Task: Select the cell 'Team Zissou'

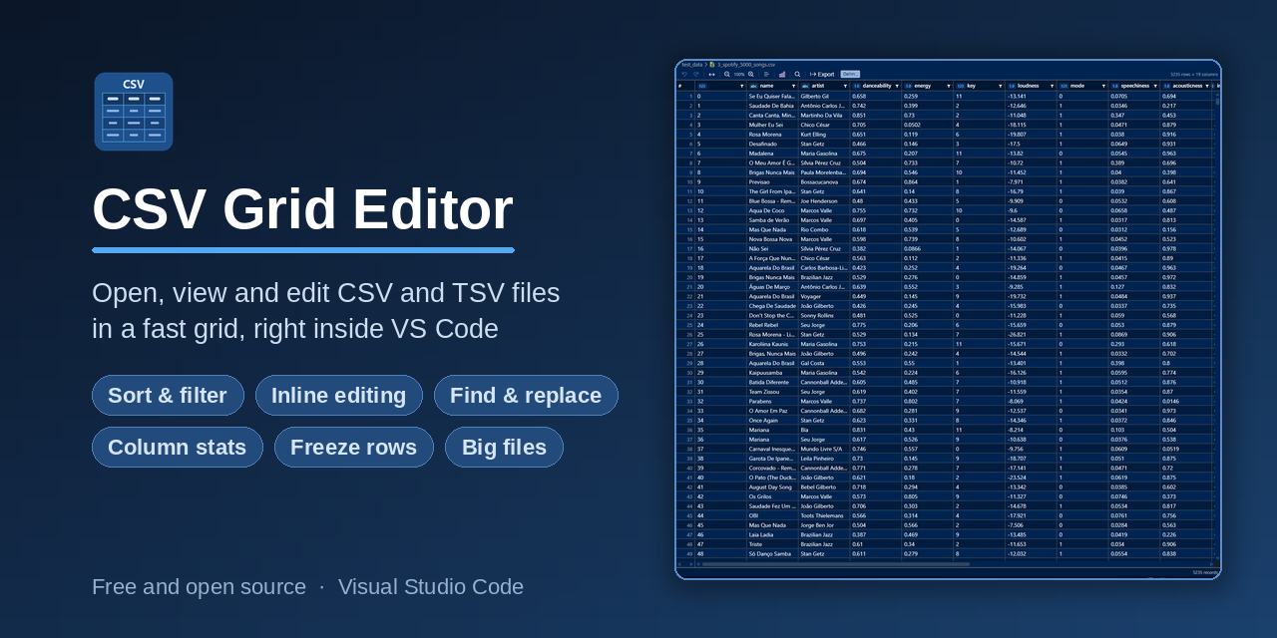Action: click(x=773, y=391)
